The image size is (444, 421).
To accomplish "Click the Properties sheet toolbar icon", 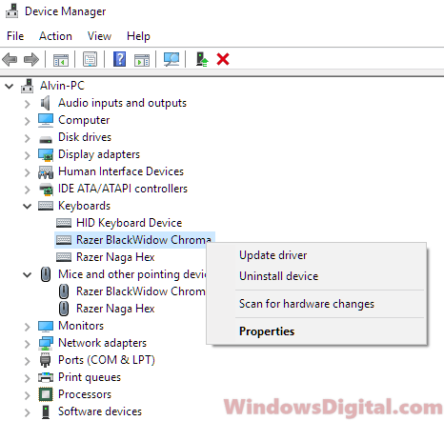I will tap(91, 59).
